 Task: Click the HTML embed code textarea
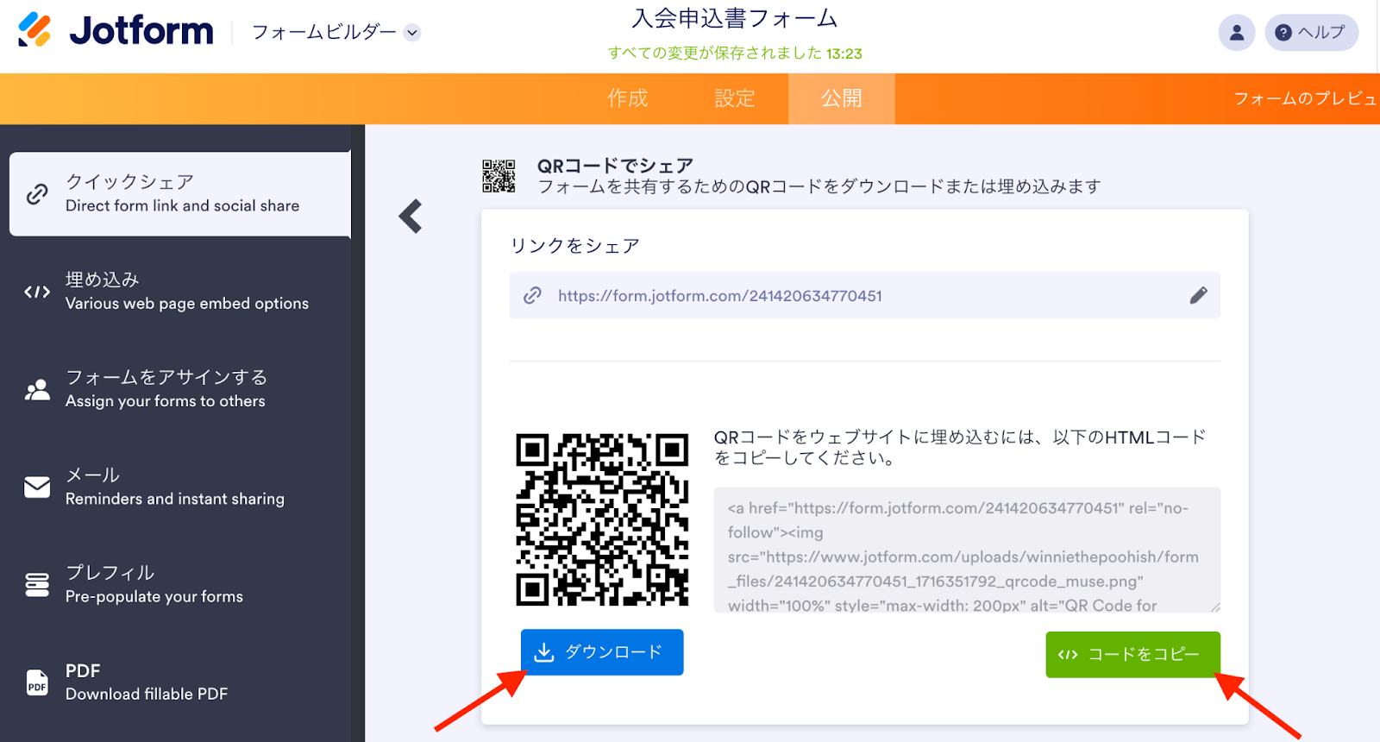[967, 550]
